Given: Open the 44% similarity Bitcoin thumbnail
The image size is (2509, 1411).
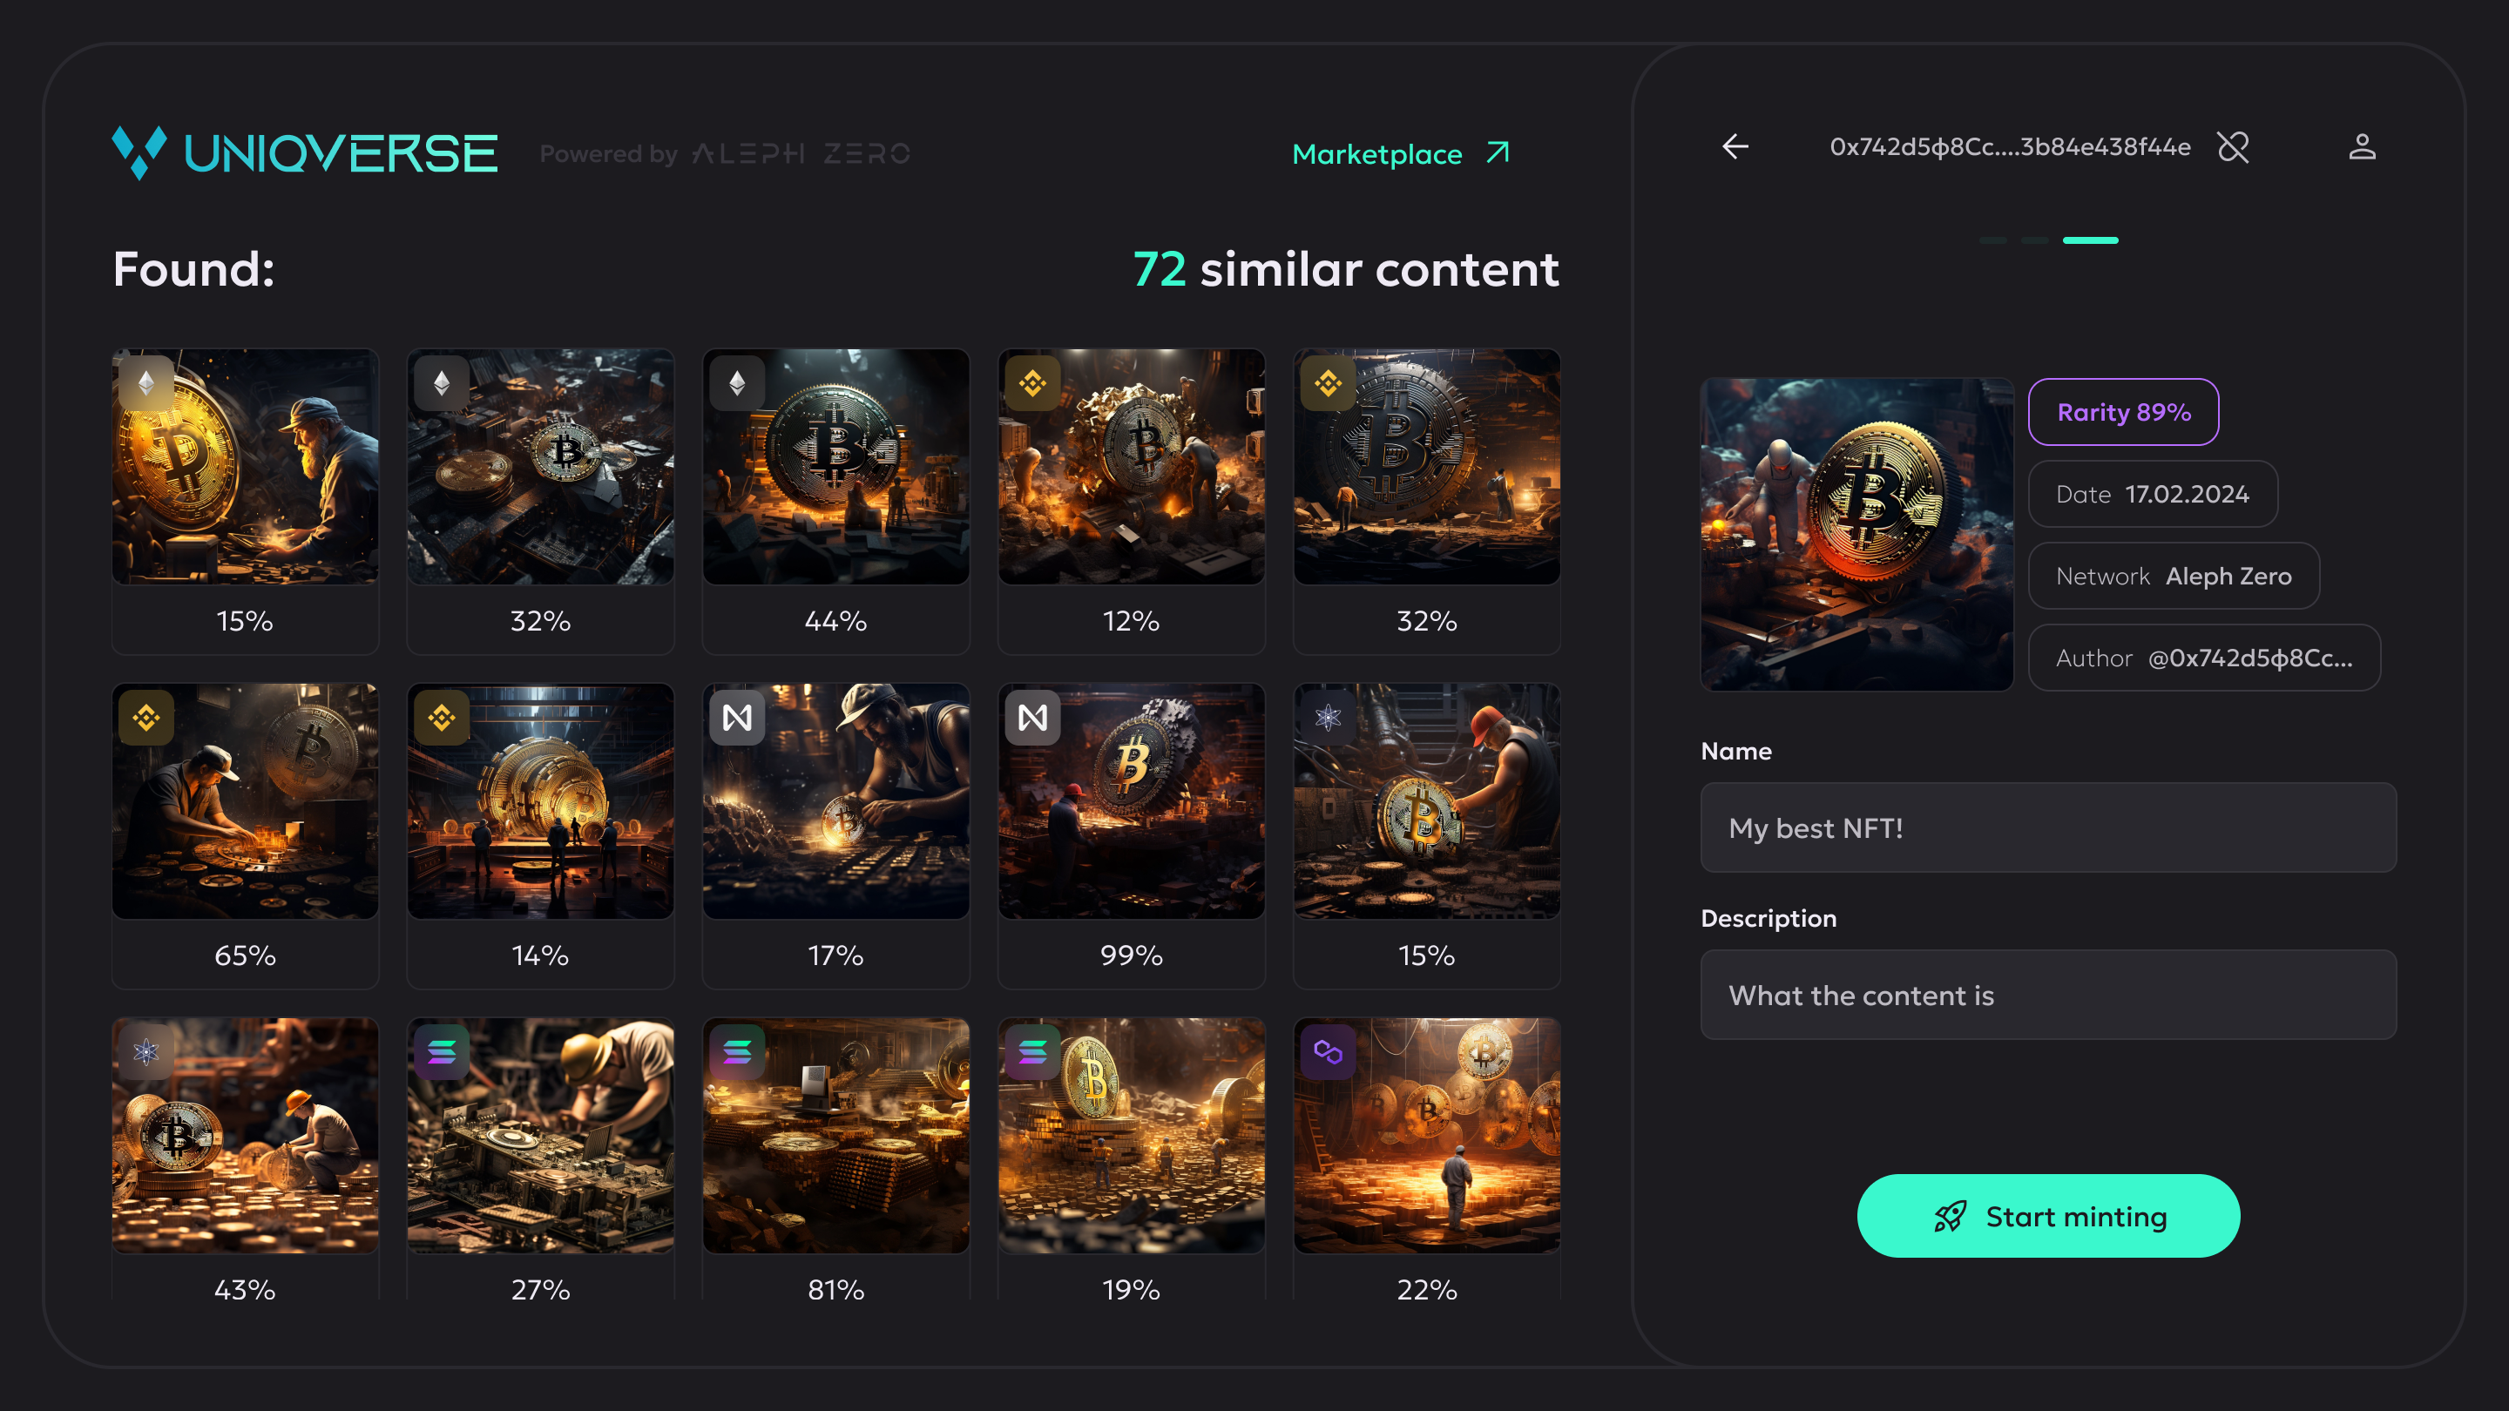Looking at the screenshot, I should click(x=835, y=468).
